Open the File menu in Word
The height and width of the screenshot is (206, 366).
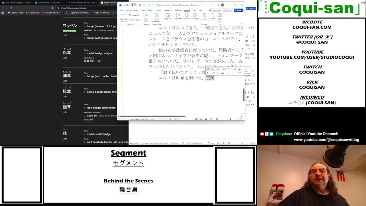[121, 10]
